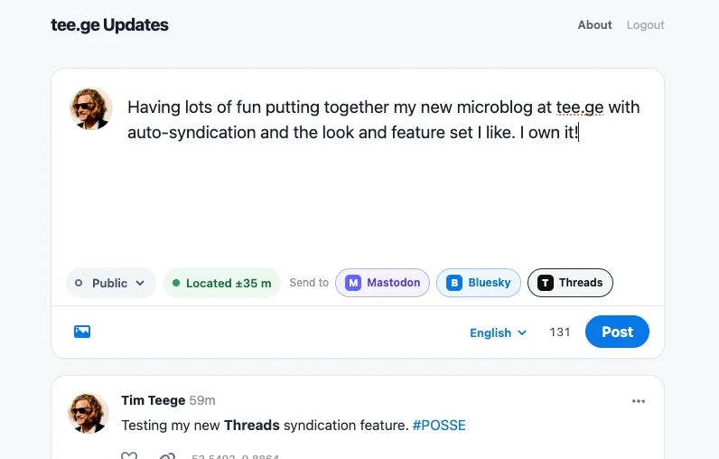
Task: Click the composer profile avatar
Action: click(x=91, y=108)
